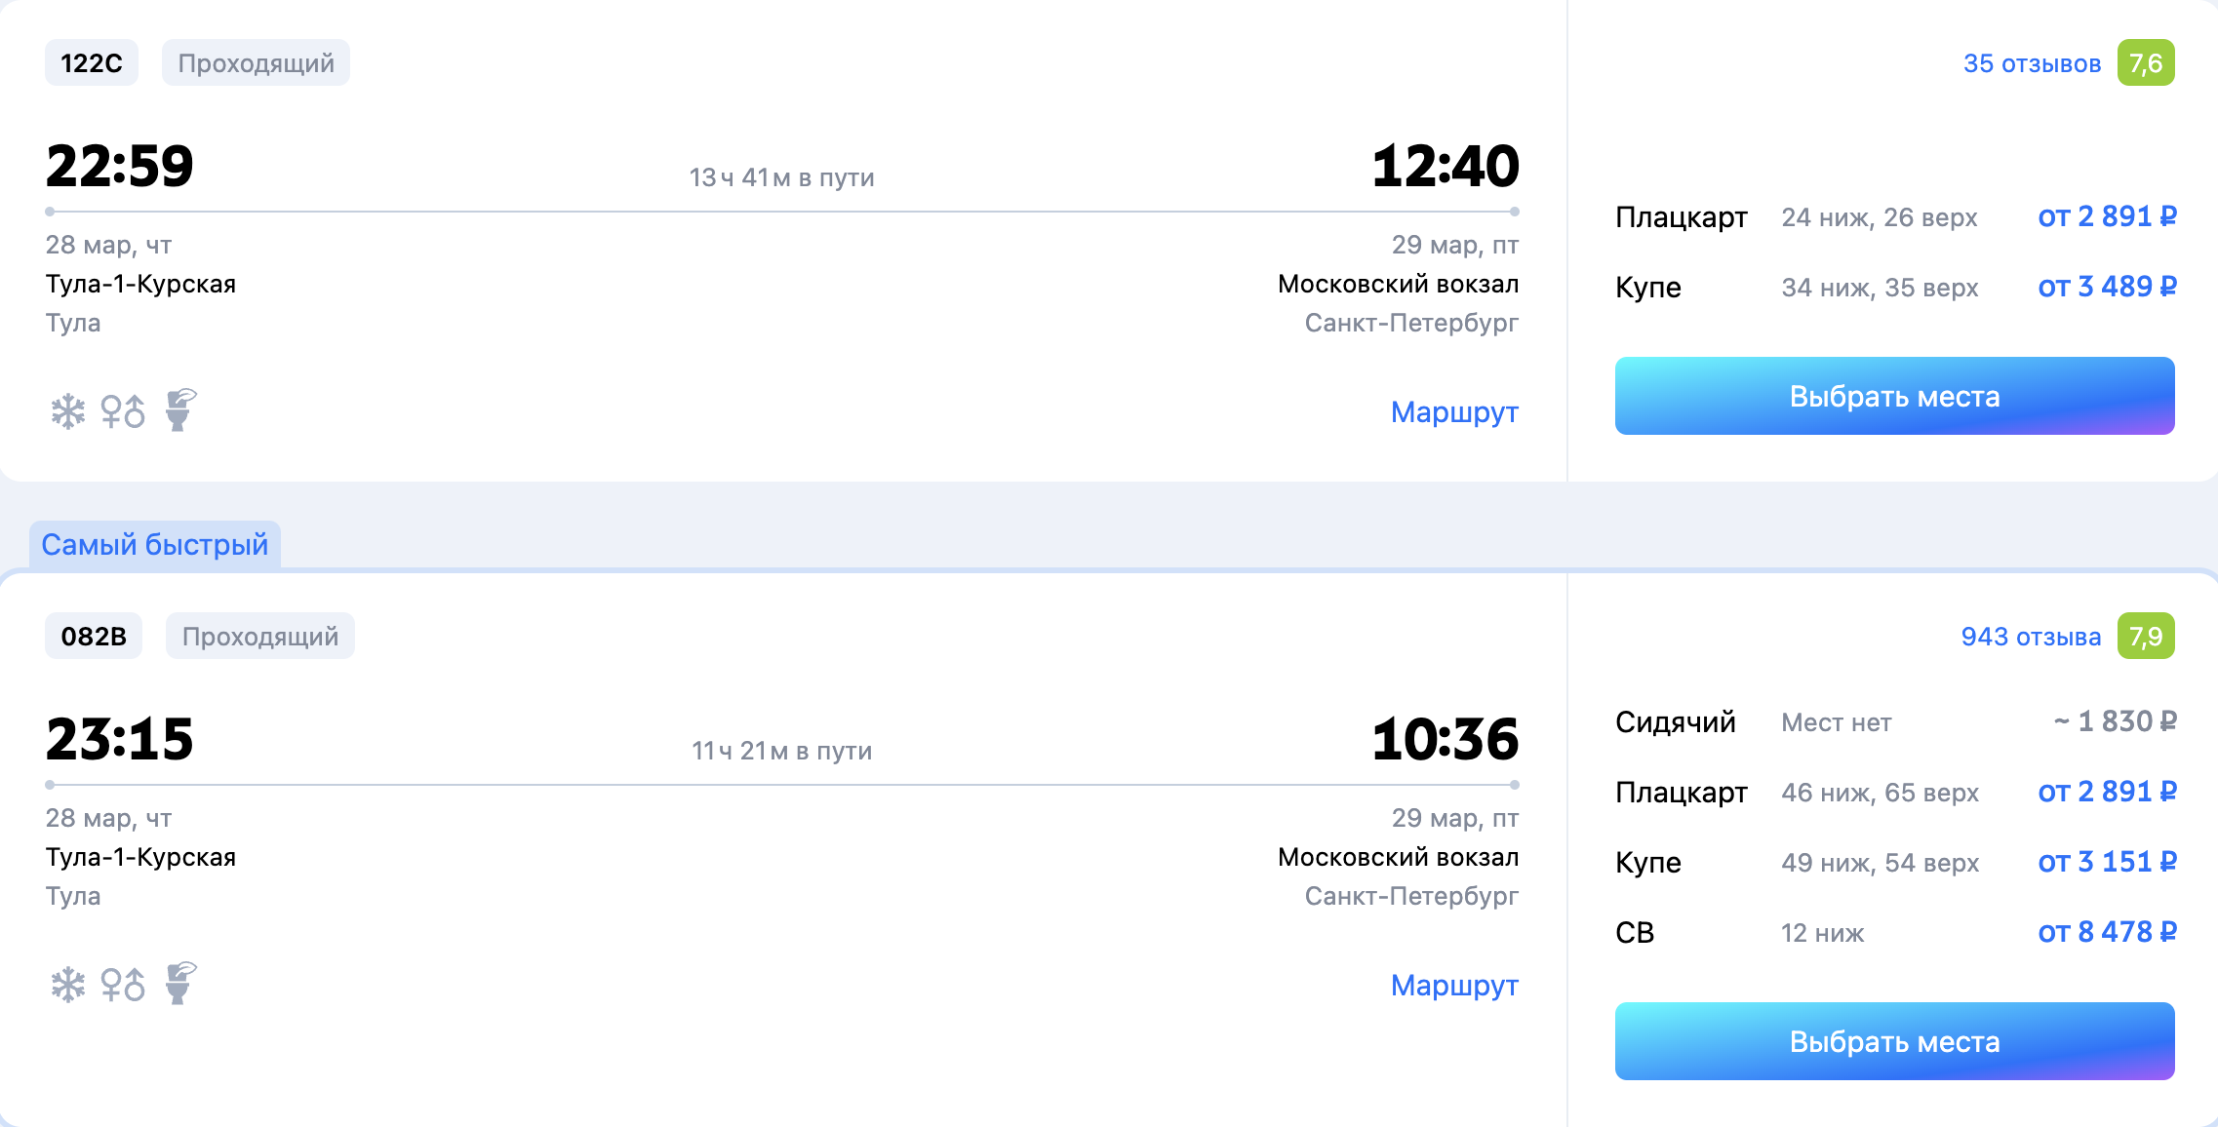Click Выбрать места for train 122С
The image size is (2218, 1127).
tap(1894, 396)
